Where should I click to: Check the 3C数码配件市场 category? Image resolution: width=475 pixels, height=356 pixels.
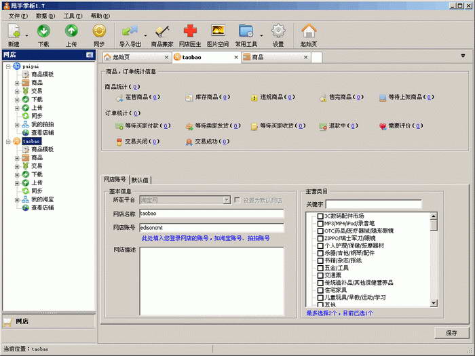[x=320, y=216]
